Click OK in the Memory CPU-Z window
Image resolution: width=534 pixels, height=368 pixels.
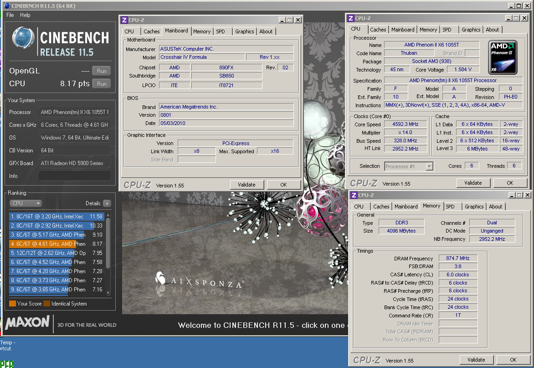(513, 360)
